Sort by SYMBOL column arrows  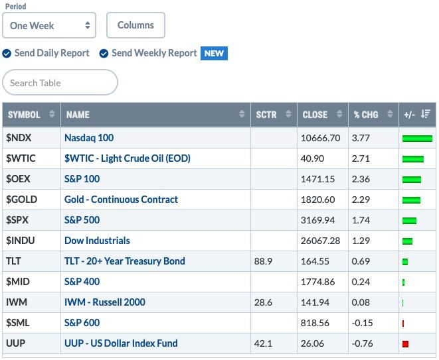[x=52, y=114]
